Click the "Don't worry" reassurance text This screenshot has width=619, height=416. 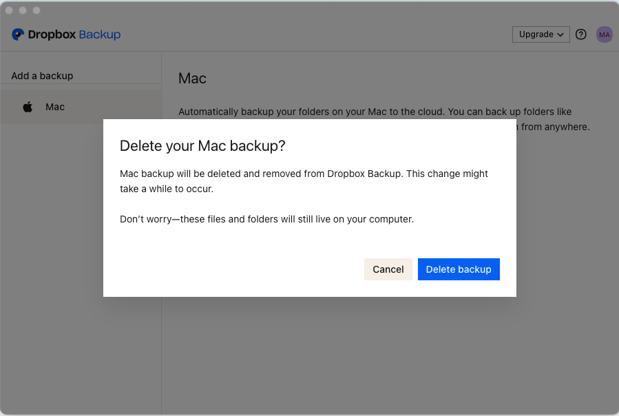[266, 219]
